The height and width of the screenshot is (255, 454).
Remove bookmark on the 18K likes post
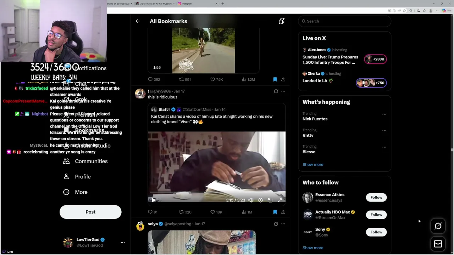(275, 212)
